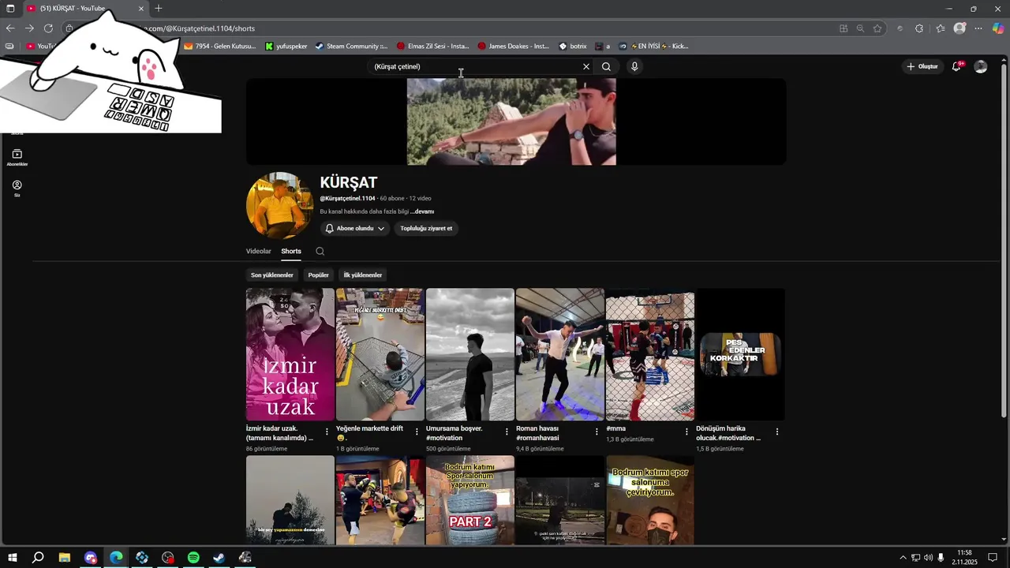
Task: Open options for Yeğenle markette drift short
Action: 417,432
